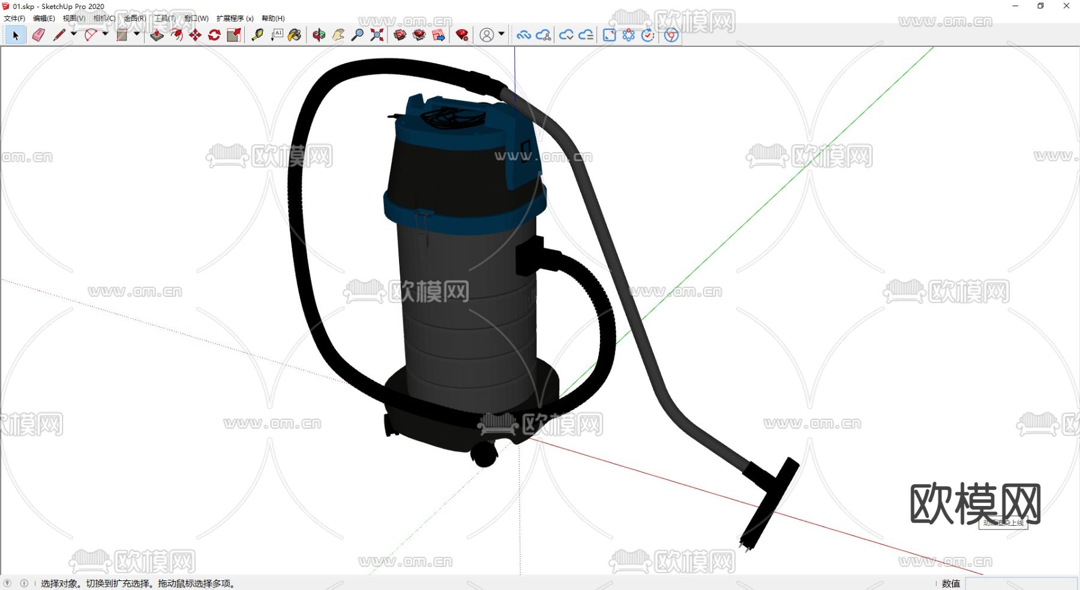Pick the Eraser tool
This screenshot has height=590, width=1080.
point(38,35)
